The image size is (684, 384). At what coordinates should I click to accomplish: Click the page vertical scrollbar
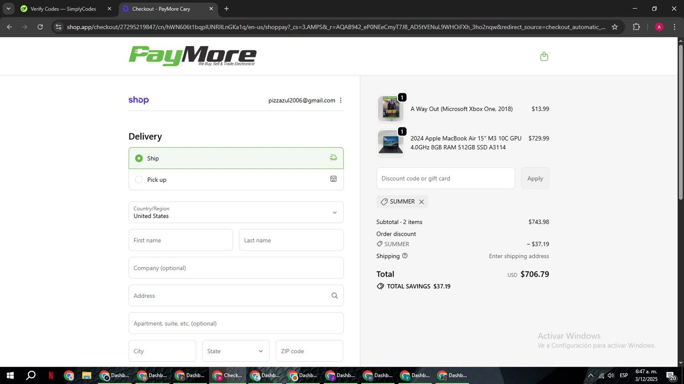680,123
